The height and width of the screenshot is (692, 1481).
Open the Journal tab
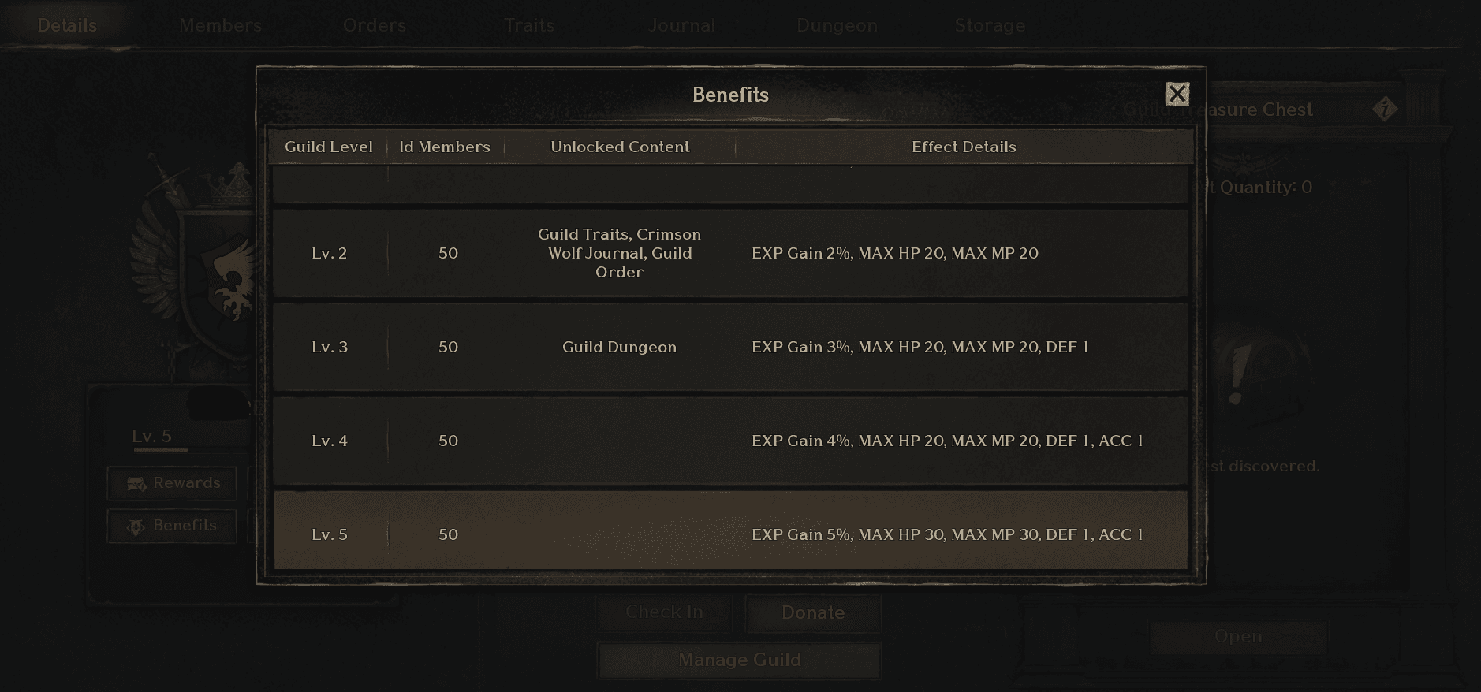click(681, 25)
